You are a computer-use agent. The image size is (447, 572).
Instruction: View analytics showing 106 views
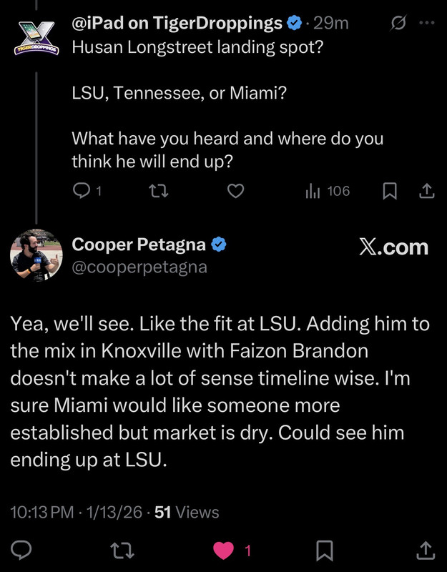pyautogui.click(x=328, y=191)
